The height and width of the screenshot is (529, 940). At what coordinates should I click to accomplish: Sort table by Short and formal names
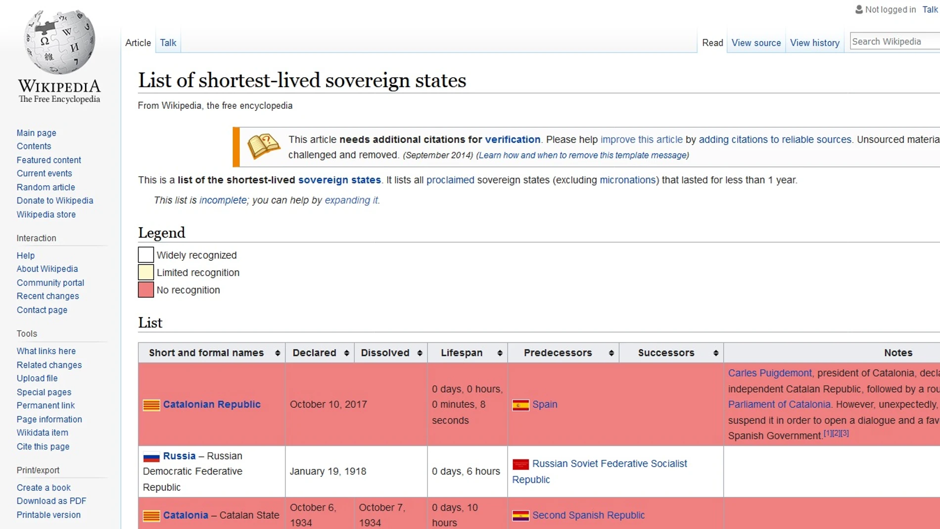tap(278, 353)
